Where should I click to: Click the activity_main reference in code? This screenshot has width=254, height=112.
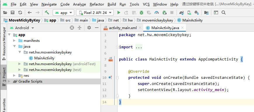pyautogui.click(x=209, y=90)
